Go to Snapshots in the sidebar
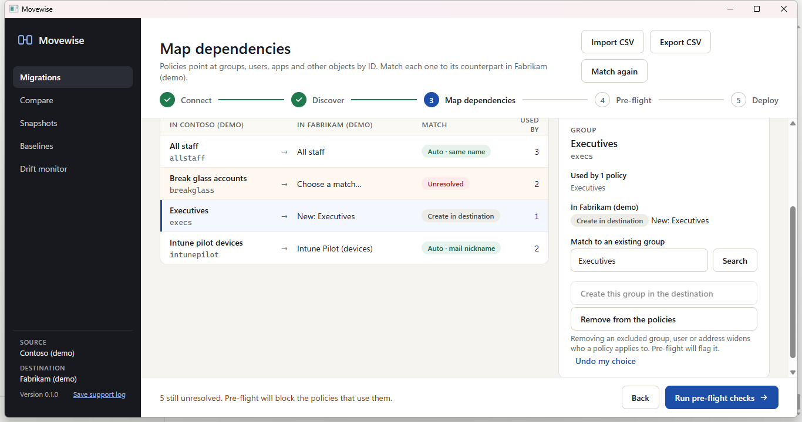The height and width of the screenshot is (422, 802). pyautogui.click(x=73, y=123)
